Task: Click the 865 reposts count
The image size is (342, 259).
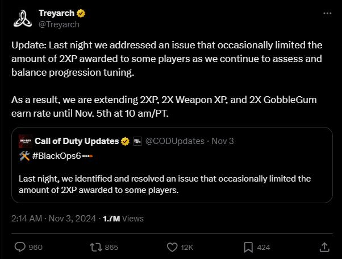Action: click(111, 247)
